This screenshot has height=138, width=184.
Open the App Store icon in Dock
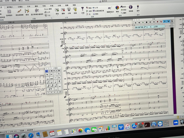(134, 126)
